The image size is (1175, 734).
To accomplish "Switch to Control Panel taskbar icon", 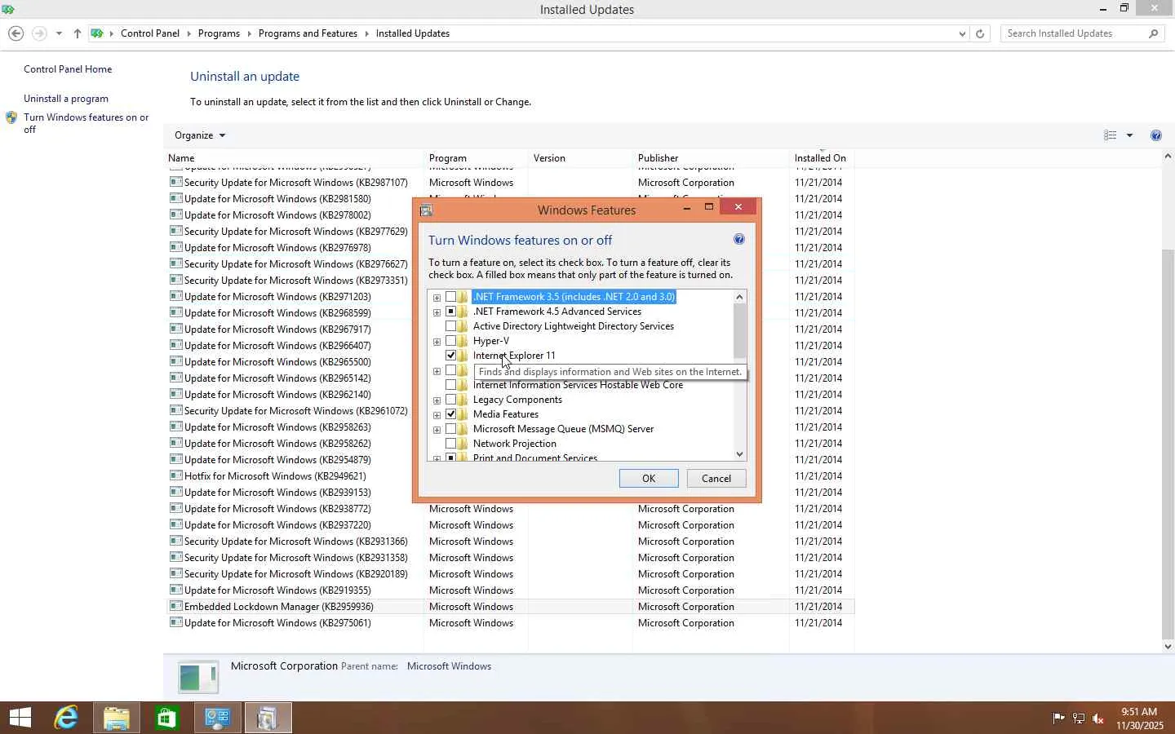I will [217, 718].
